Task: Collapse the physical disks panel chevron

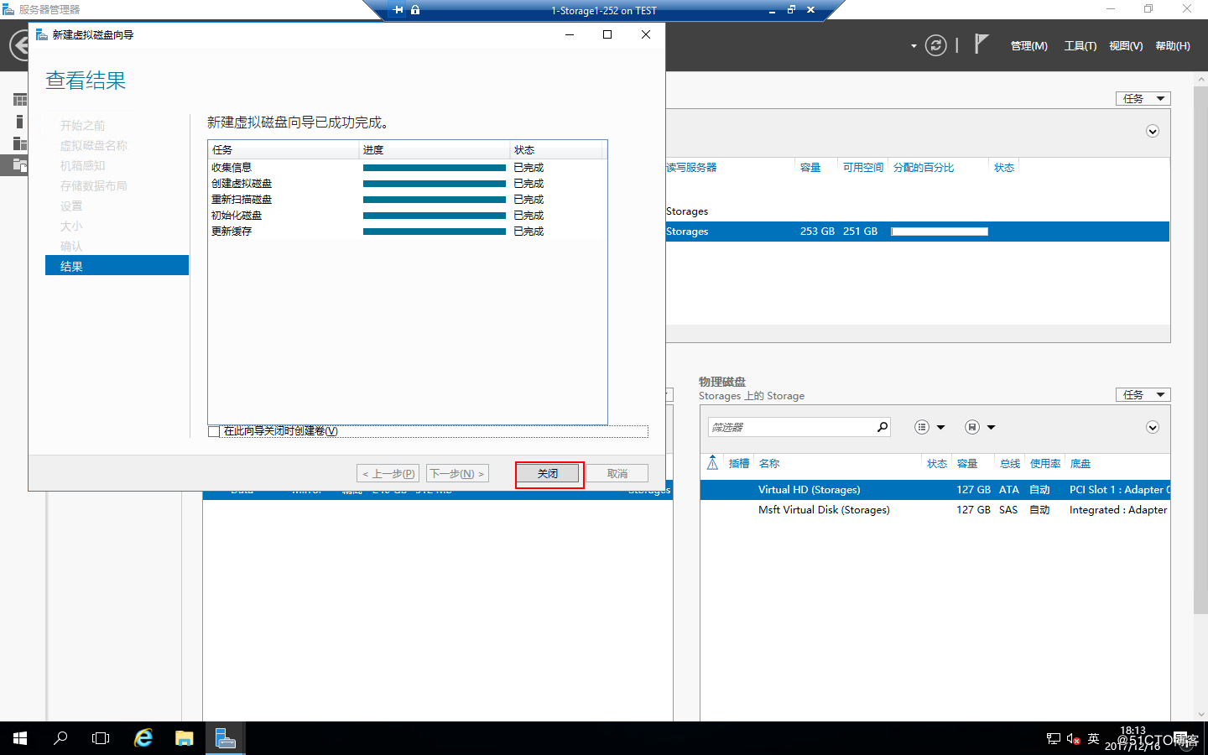Action: tap(1153, 427)
